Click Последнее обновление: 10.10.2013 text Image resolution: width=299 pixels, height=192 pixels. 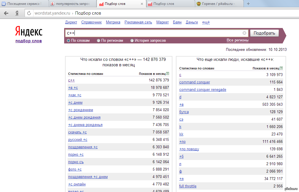click(x=256, y=49)
